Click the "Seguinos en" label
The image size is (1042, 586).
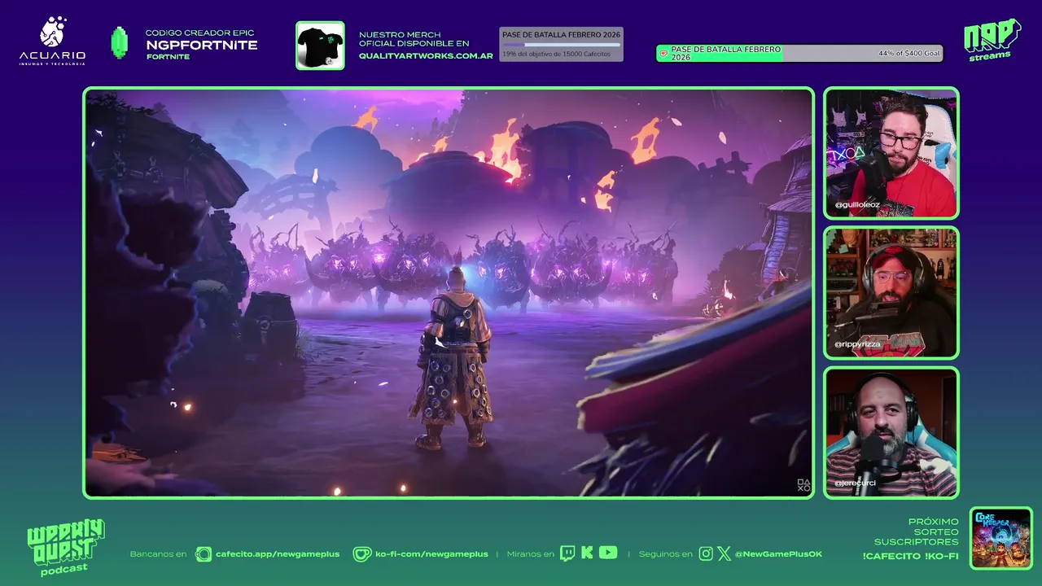point(666,554)
